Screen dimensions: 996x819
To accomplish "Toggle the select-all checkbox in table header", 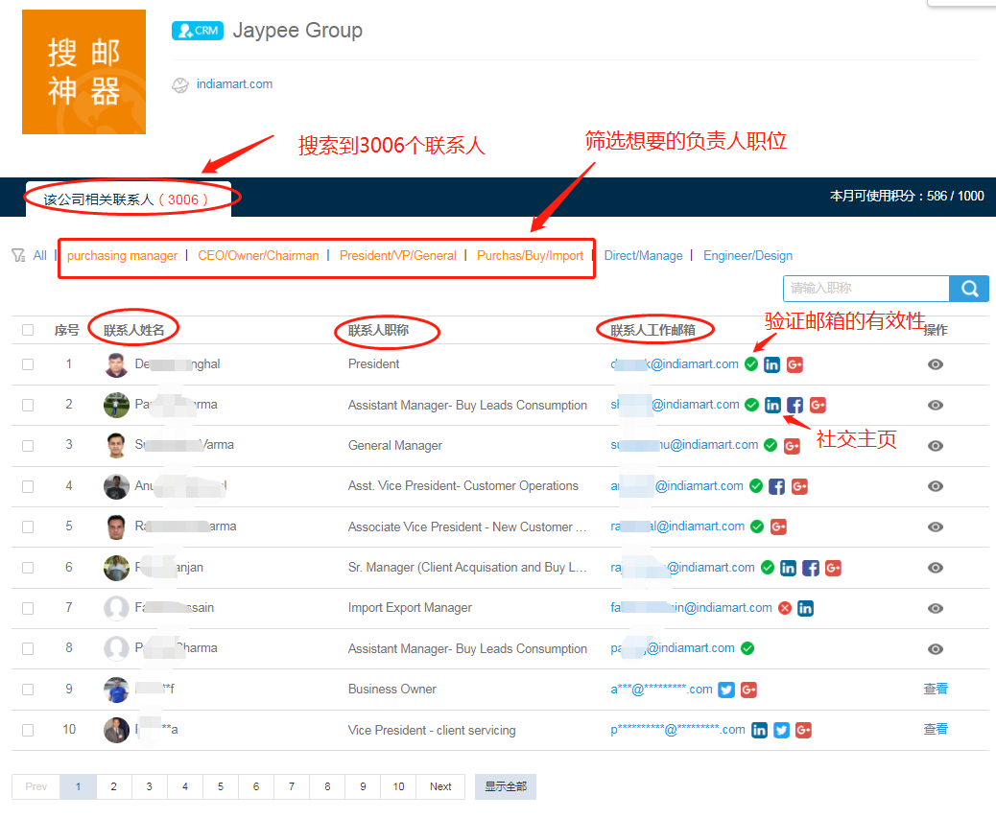I will 28,330.
